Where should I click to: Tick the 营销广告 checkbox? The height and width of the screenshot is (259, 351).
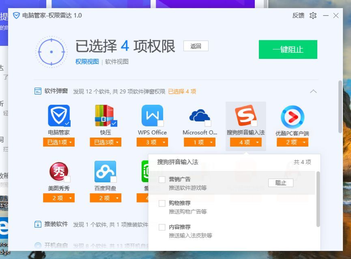(162, 179)
